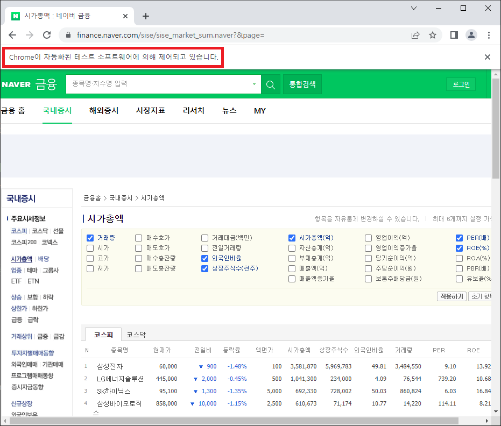
Task: Click the 시가총액 column header
Action: [x=299, y=350]
